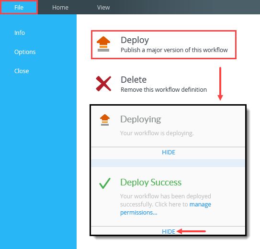Click the Deploying status icon
This screenshot has width=260, height=249.
pos(105,120)
